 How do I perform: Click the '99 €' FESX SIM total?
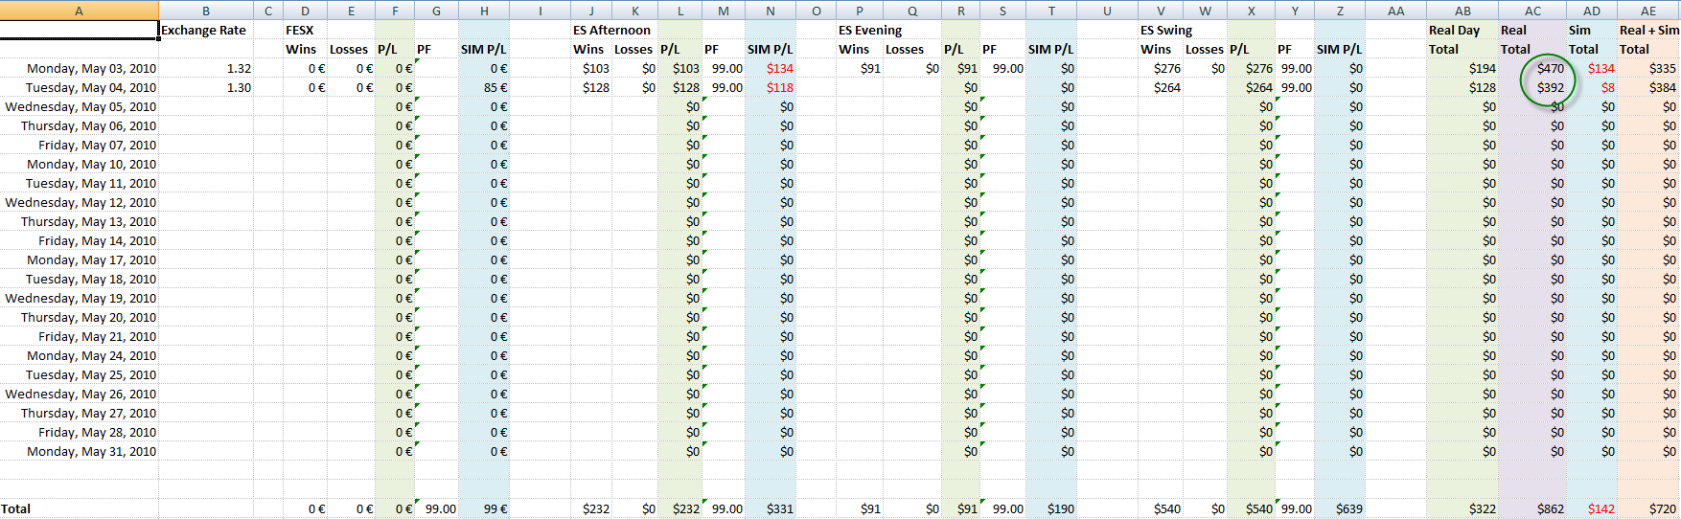point(484,508)
